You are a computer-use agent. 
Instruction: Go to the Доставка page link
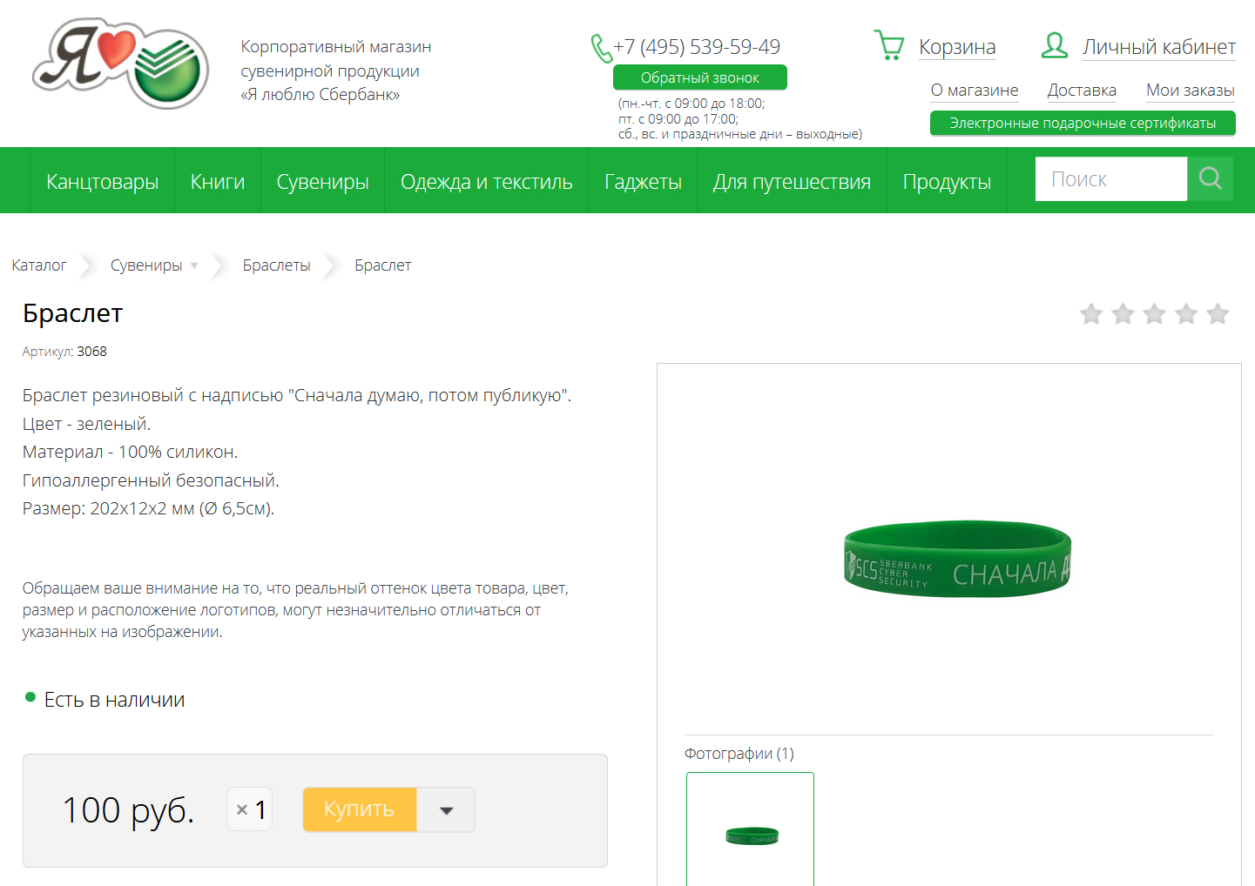click(x=1082, y=91)
